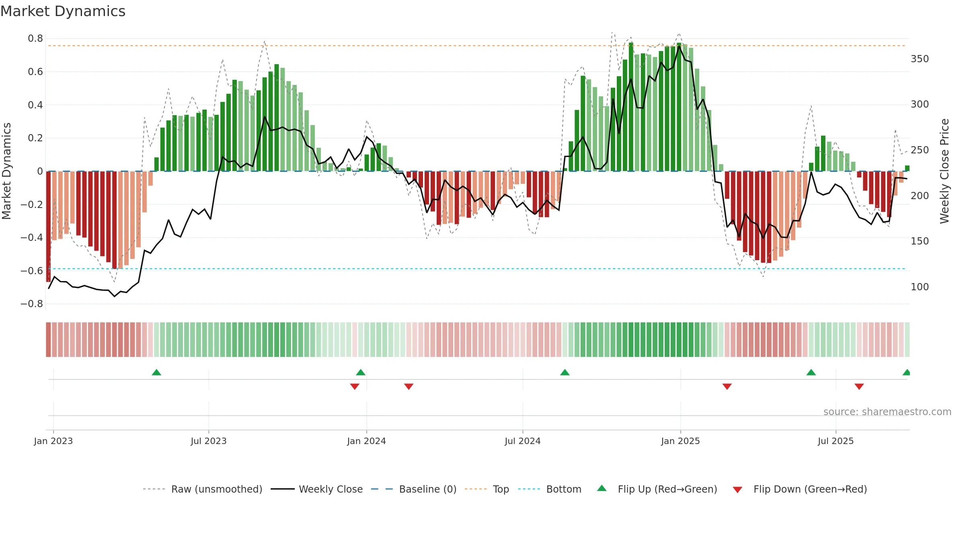The height and width of the screenshot is (542, 965).
Task: Select the first green flip-up marker in 2023
Action: (x=156, y=372)
